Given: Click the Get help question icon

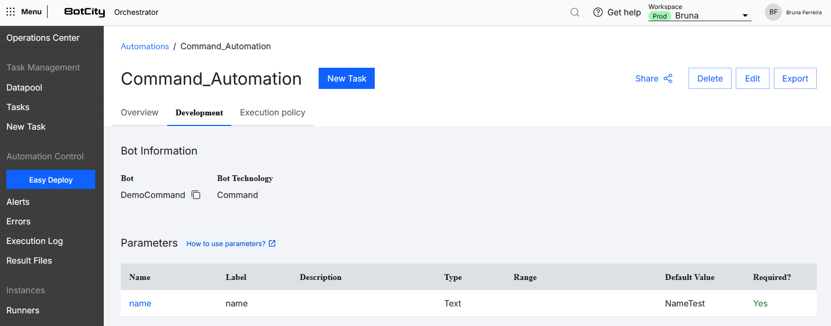Looking at the screenshot, I should [x=598, y=12].
